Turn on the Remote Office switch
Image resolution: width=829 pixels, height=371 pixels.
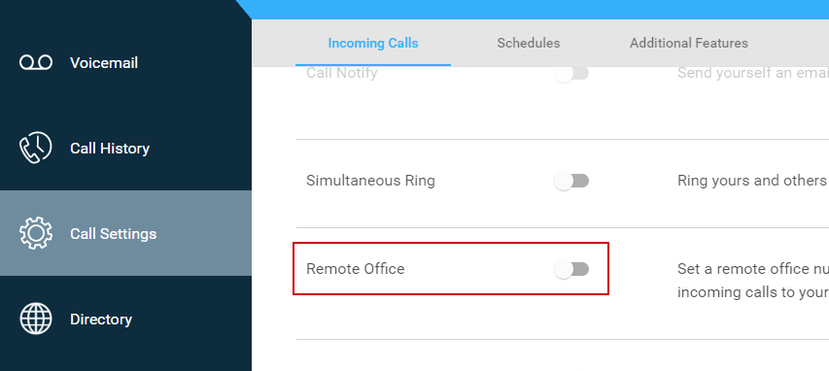point(571,270)
